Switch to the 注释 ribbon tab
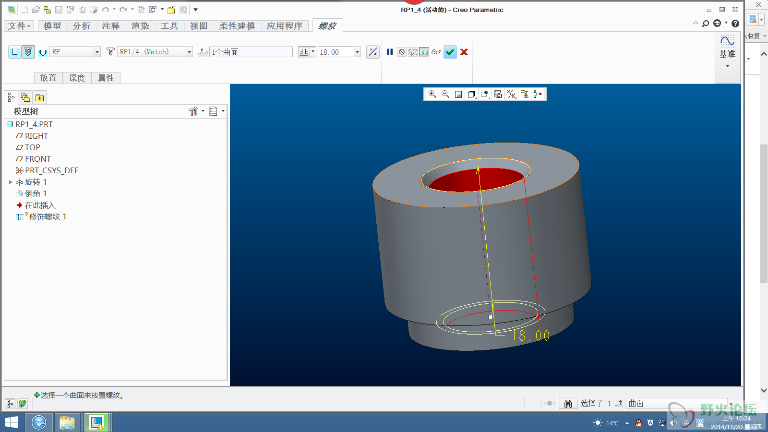 pyautogui.click(x=111, y=26)
